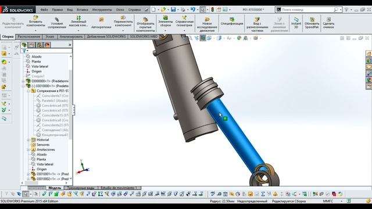Screen dimensions: 372x209
Task: Click the New document icon
Action: coord(153,9)
